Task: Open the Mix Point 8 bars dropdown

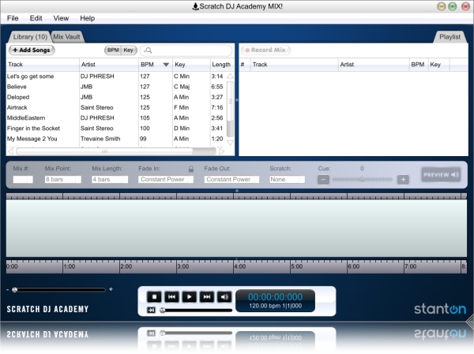Action: [x=63, y=180]
